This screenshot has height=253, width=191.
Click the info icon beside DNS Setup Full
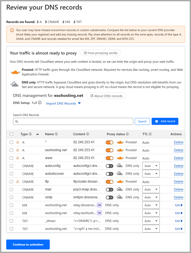tap(40, 103)
